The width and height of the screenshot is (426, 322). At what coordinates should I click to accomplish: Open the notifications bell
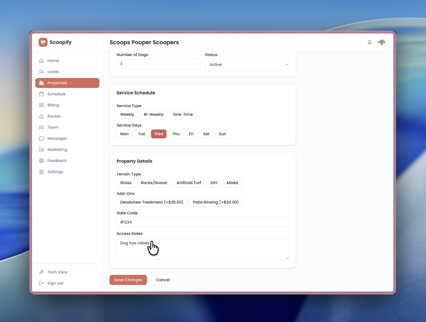369,42
